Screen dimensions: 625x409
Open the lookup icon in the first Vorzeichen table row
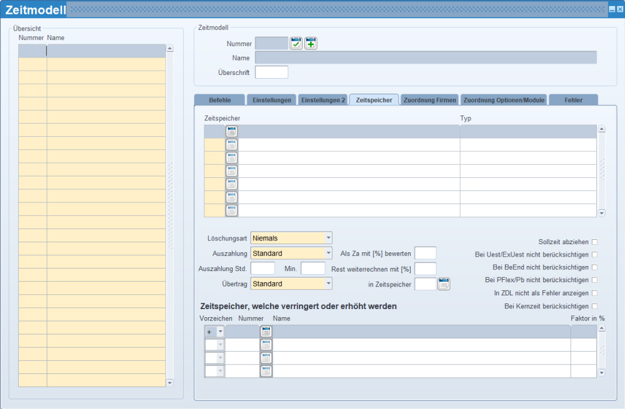click(266, 332)
